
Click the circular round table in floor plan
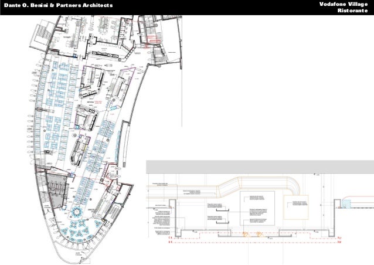[x=77, y=212]
